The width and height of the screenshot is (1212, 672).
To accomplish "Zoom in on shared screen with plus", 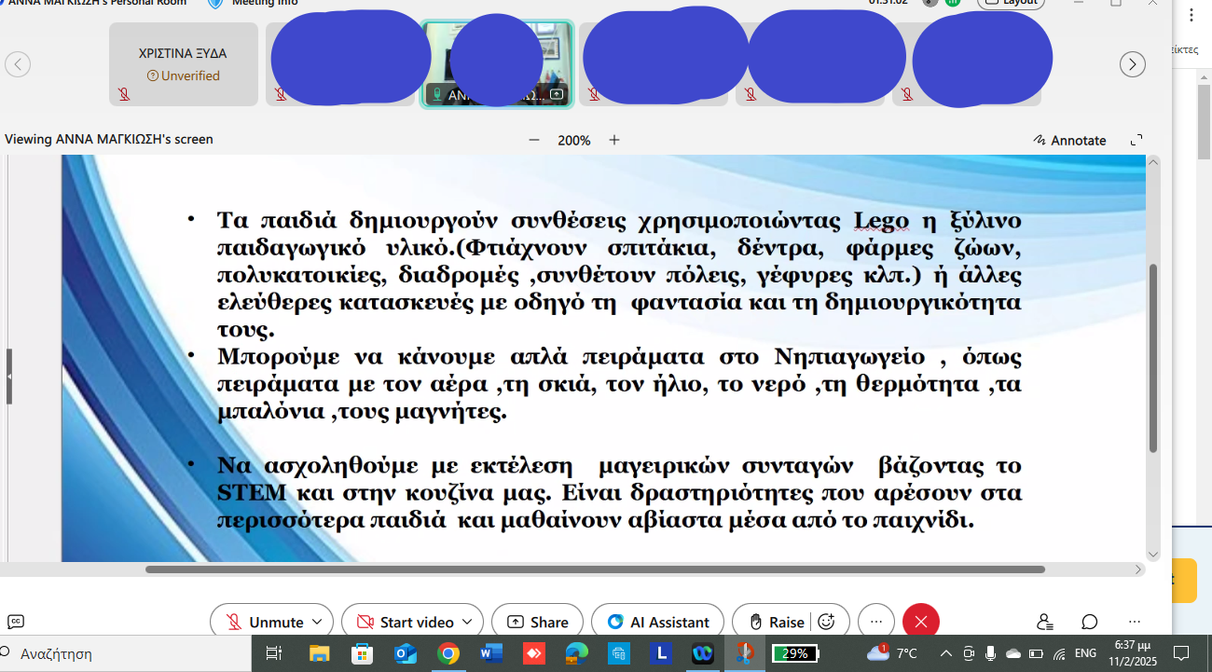I will [614, 140].
